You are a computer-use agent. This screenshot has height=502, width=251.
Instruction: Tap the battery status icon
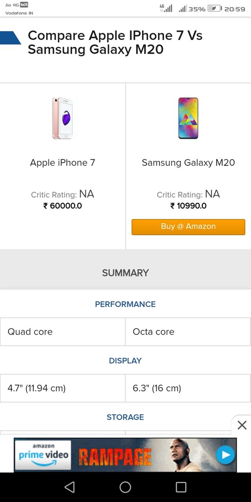point(214,9)
